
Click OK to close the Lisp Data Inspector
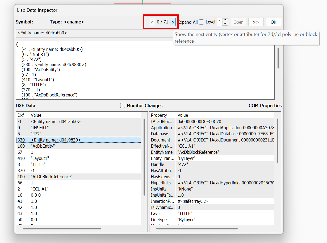[273, 22]
